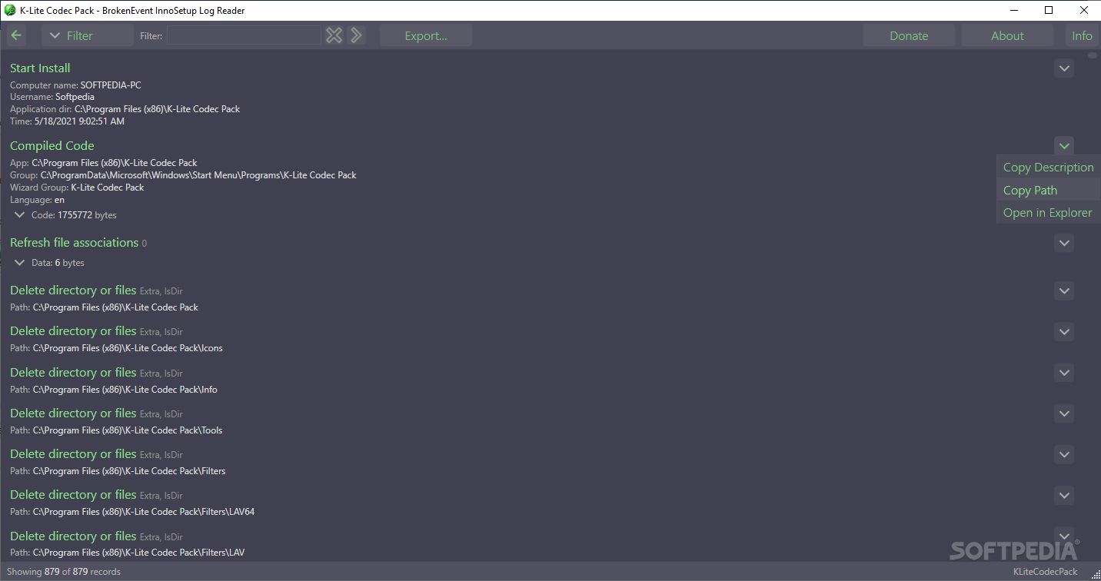Open chevron for K-Lite Codec Pack delete entry
This screenshot has height=581, width=1101.
[1064, 291]
